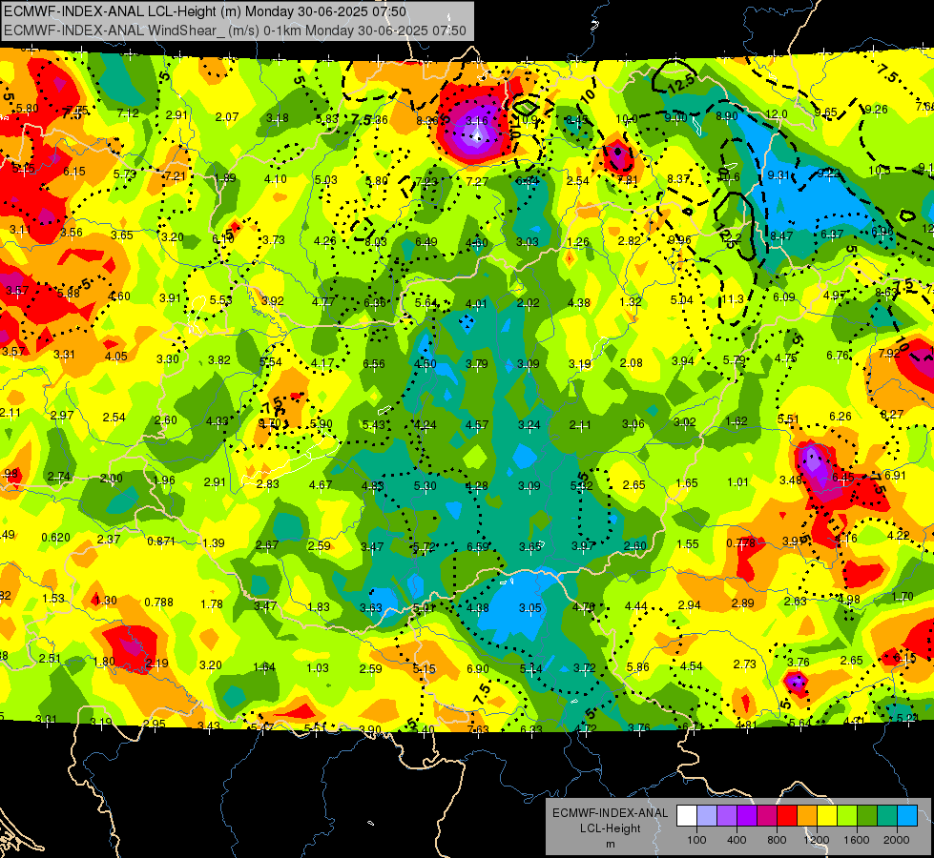Click the wind shear value 1.32

(631, 302)
